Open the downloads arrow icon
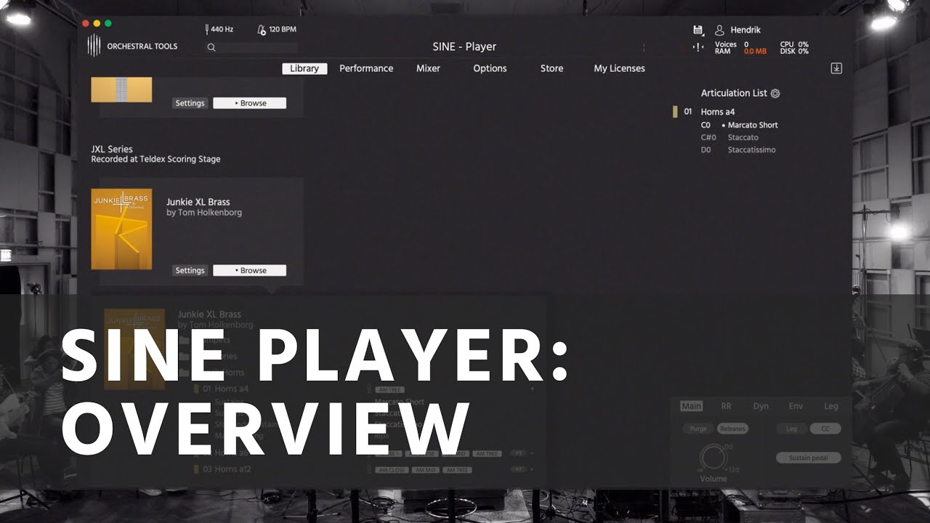The width and height of the screenshot is (930, 523). (x=836, y=68)
